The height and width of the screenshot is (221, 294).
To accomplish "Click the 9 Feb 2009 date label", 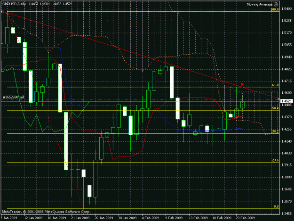I will (x=174, y=218).
